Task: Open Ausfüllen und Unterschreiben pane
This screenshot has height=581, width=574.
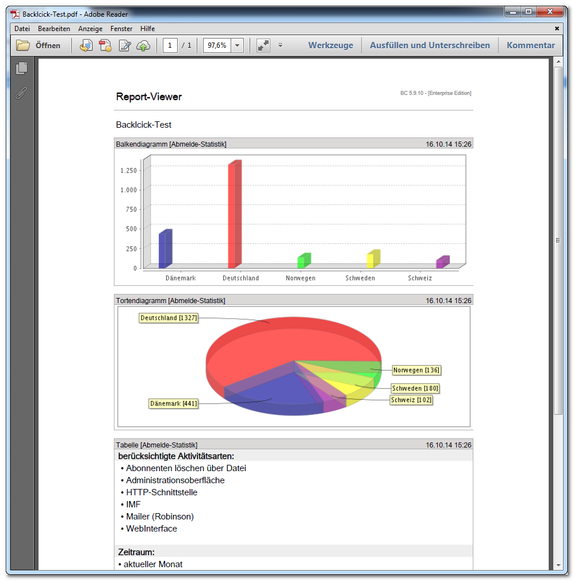Action: point(430,45)
